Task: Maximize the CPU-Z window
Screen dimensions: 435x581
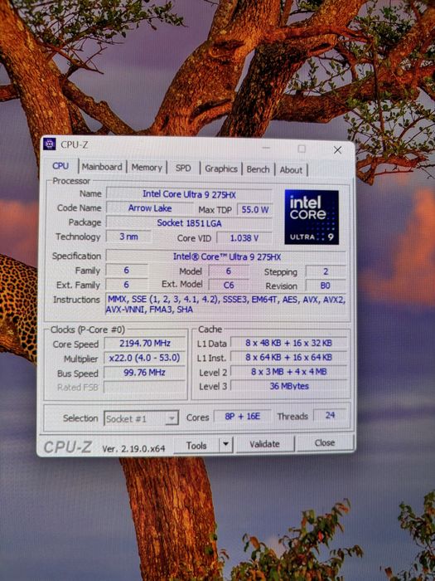Action: click(302, 149)
